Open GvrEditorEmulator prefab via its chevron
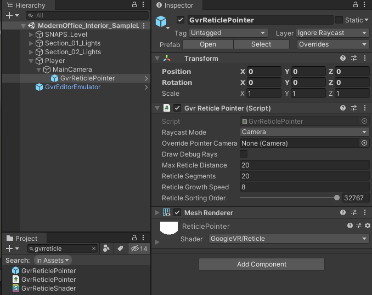This screenshot has width=372, height=295. coord(146,87)
